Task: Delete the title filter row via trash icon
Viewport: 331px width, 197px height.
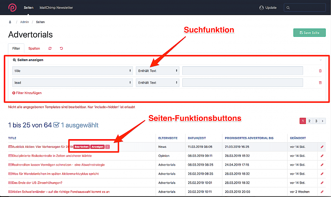Action: [x=320, y=71]
